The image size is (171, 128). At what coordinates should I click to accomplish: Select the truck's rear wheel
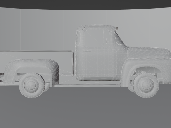coord(32,85)
